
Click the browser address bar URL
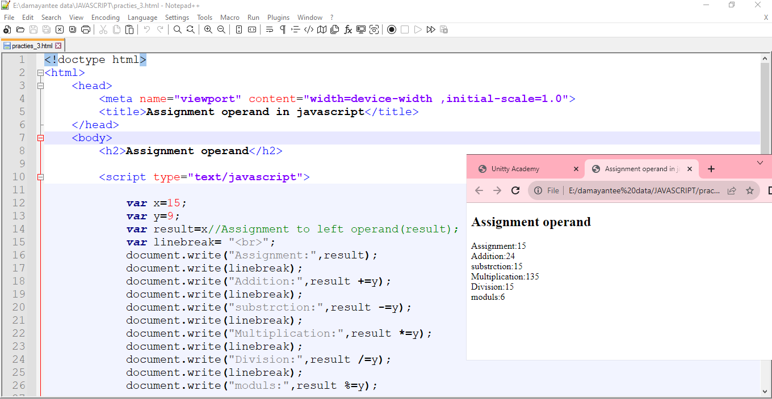pyautogui.click(x=644, y=190)
